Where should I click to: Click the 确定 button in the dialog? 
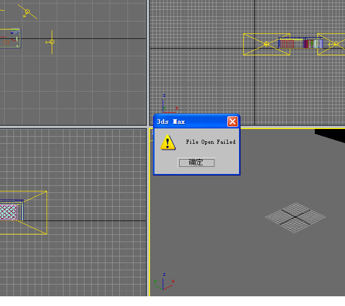click(196, 163)
